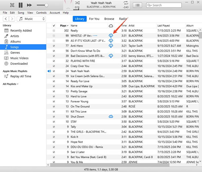Open the Replay All Time playlist
Viewport: 202px width, 172px height.
pyautogui.click(x=23, y=76)
